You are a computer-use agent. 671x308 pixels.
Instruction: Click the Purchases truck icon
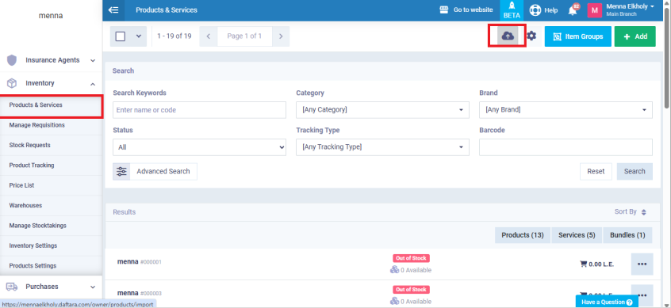pos(12,287)
